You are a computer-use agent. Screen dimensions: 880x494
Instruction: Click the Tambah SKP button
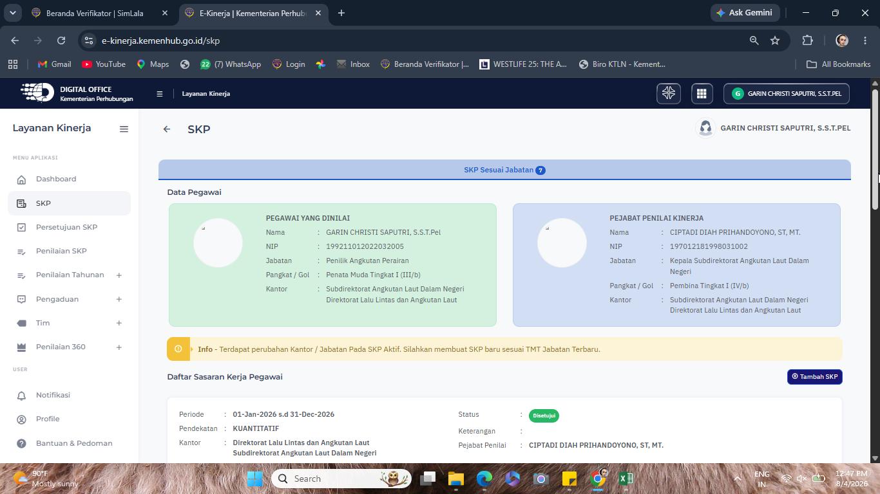coord(814,377)
